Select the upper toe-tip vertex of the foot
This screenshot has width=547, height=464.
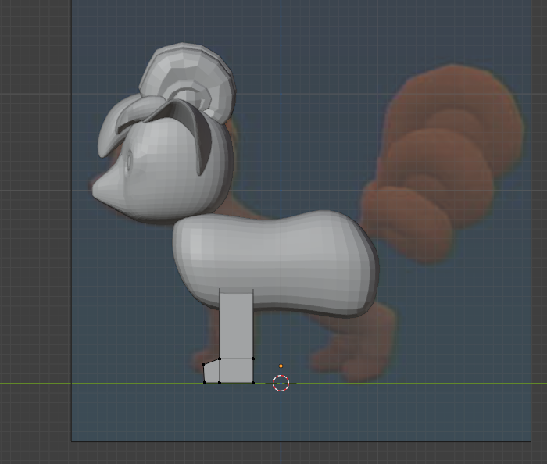203,365
